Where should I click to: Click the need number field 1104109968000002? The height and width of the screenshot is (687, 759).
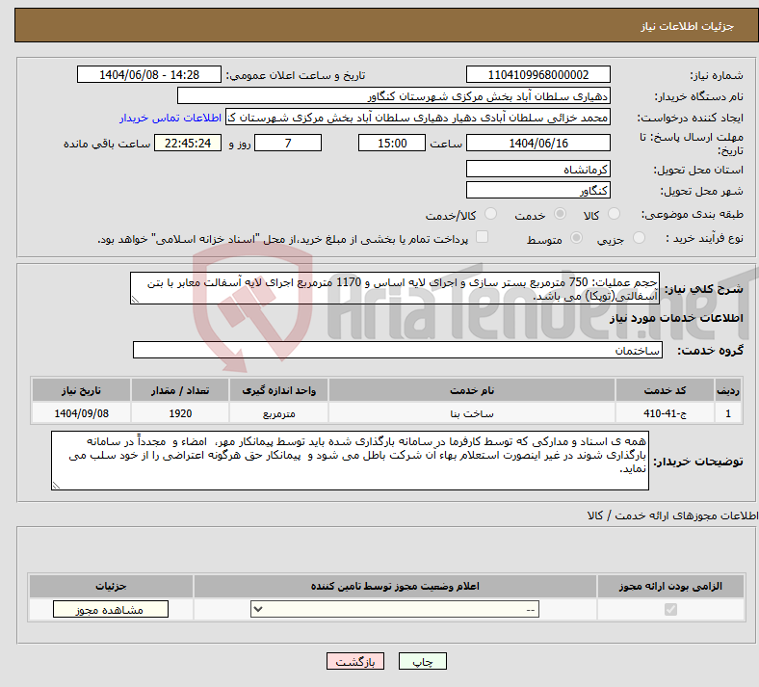click(538, 74)
